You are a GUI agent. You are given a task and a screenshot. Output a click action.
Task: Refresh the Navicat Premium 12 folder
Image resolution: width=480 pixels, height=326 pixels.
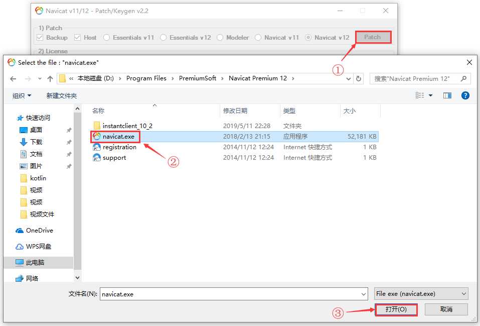click(359, 79)
